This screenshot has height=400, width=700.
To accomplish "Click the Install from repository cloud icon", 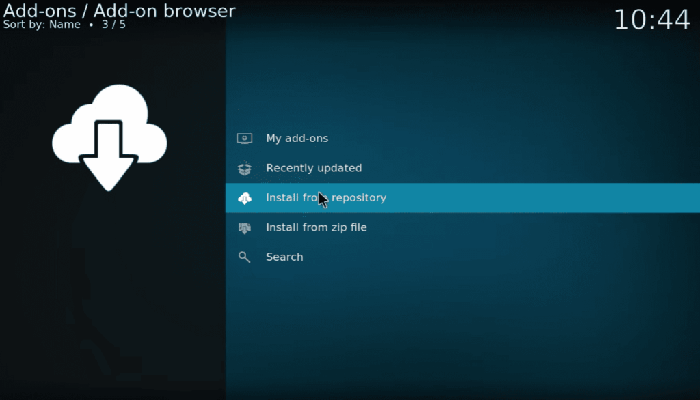I will 244,198.
